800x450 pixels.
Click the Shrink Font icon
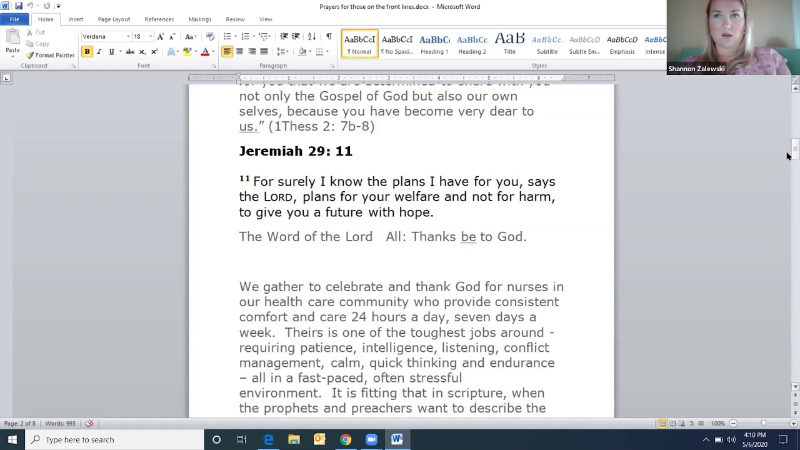172,36
